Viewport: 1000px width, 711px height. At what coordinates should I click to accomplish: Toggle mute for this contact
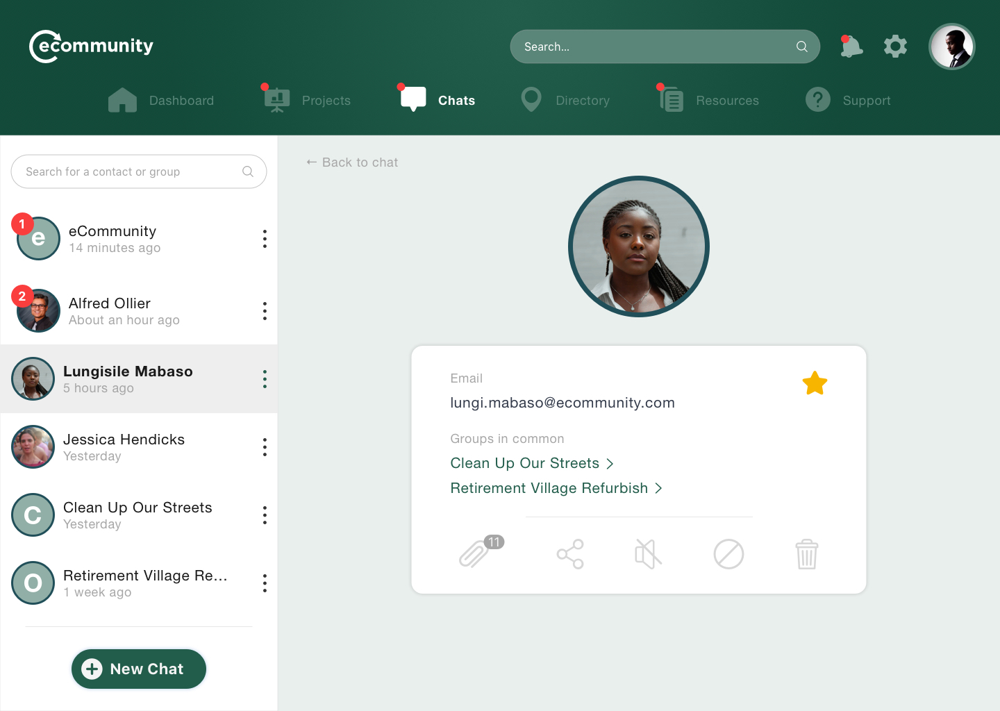click(648, 554)
